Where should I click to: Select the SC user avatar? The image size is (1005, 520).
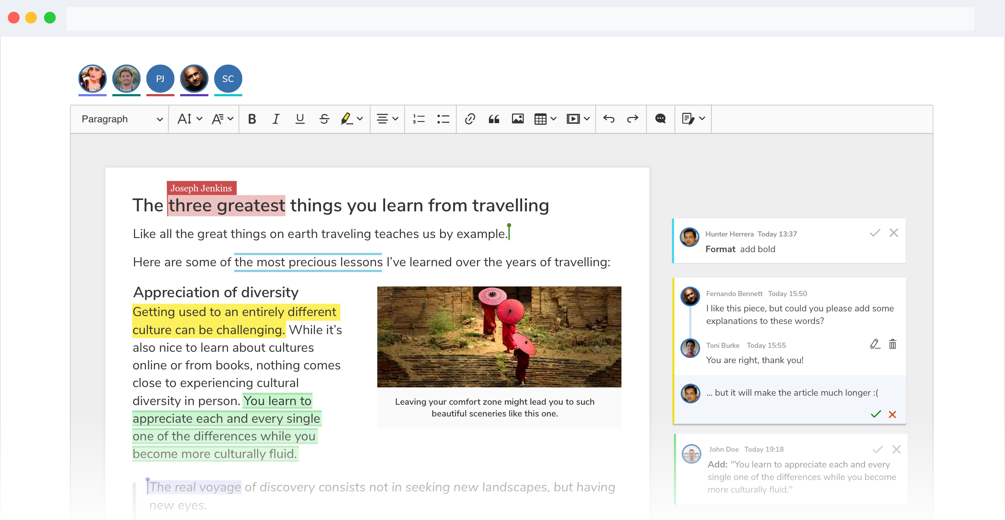tap(228, 79)
